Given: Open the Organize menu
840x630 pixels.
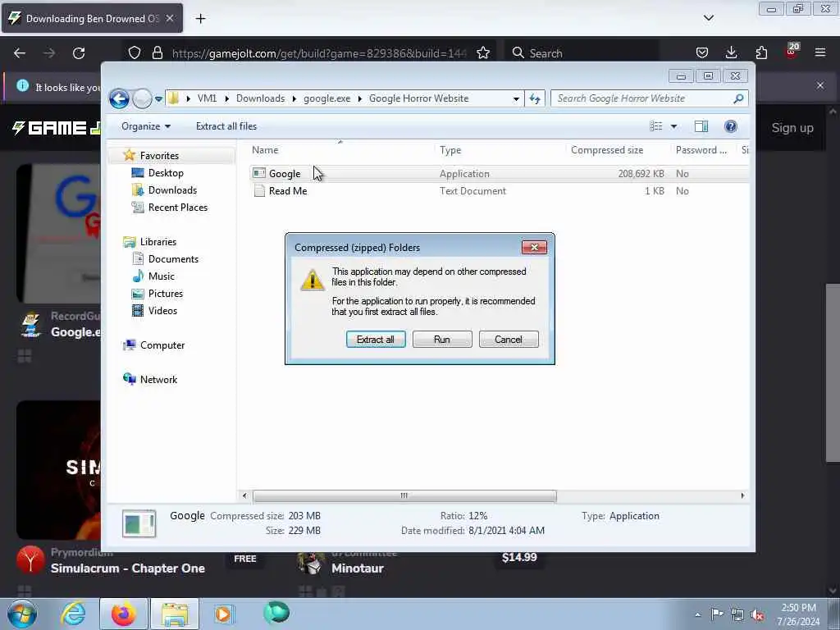Looking at the screenshot, I should pos(146,126).
